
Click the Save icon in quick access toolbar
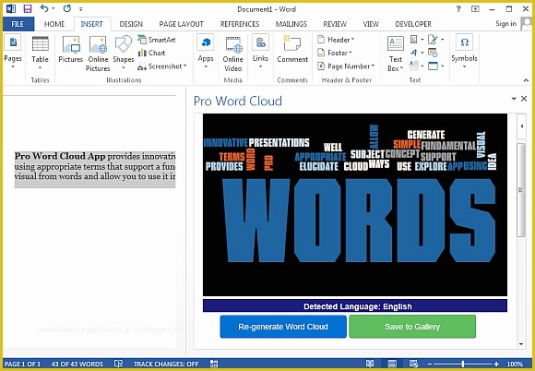[27, 8]
